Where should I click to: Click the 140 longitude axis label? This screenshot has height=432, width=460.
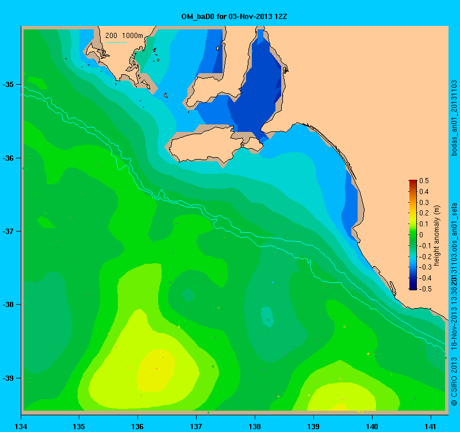click(372, 426)
